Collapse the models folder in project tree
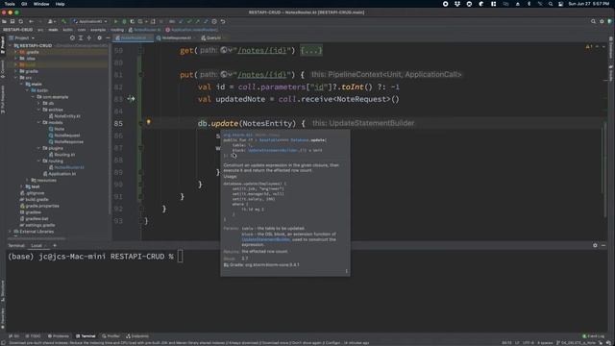Viewport: 615px width, 346px height. pos(38,122)
